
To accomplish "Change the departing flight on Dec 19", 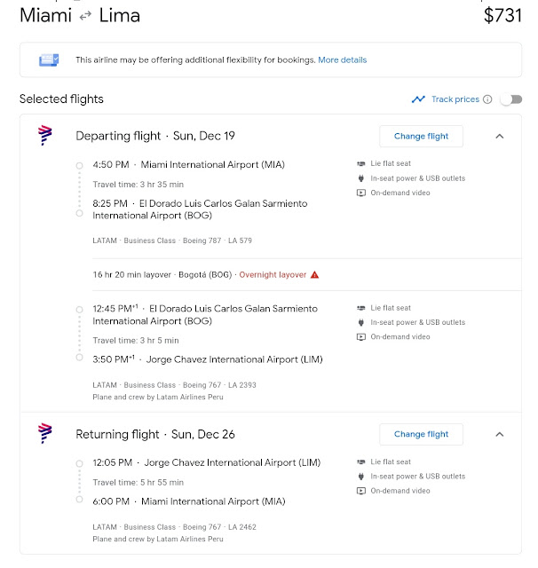I will tap(421, 136).
